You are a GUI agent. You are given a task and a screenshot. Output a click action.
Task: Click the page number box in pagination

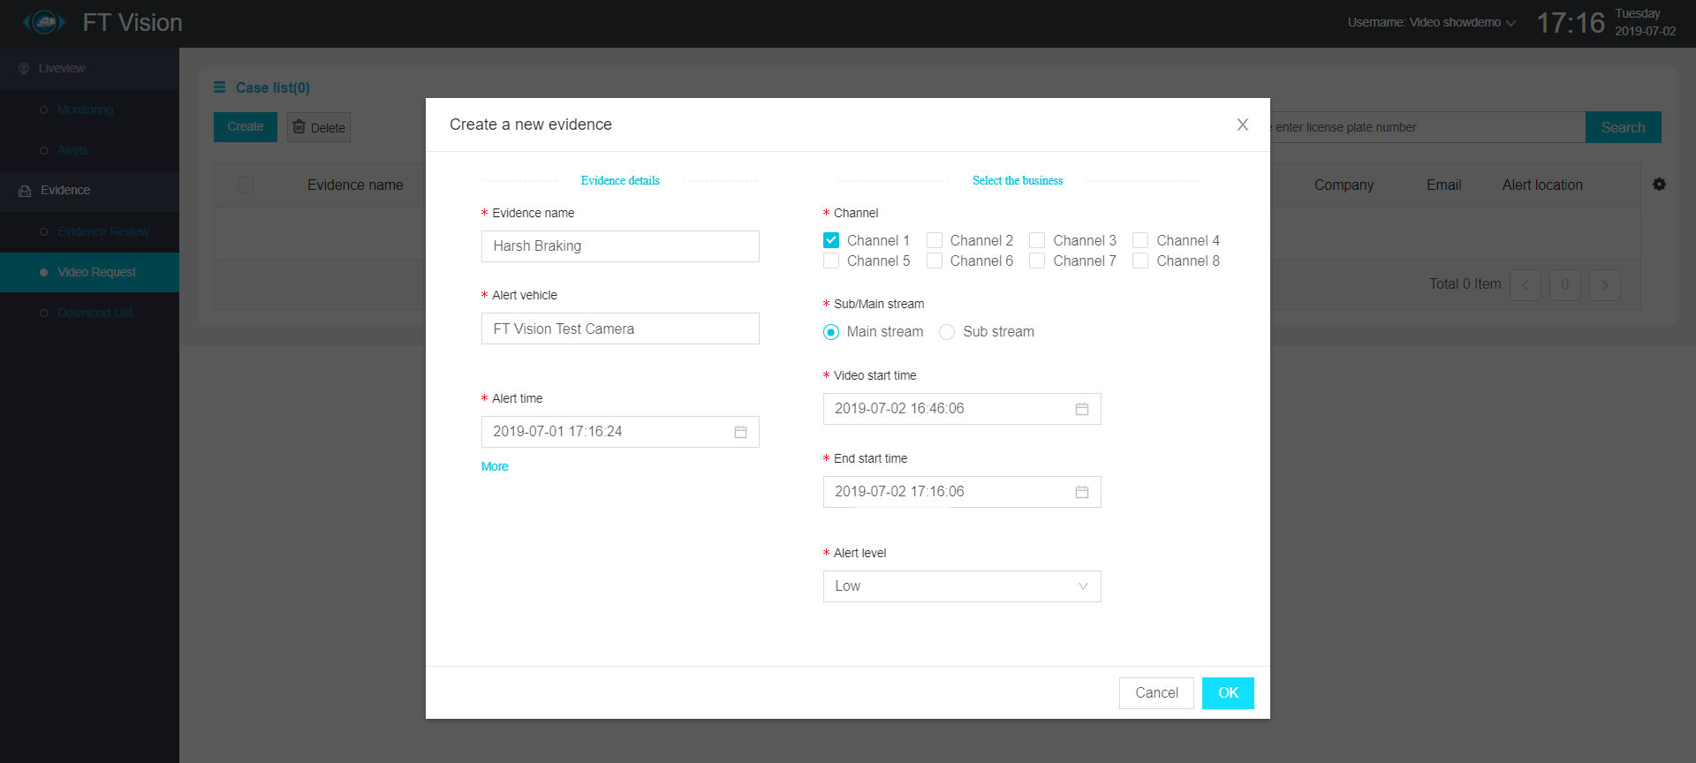tap(1565, 285)
